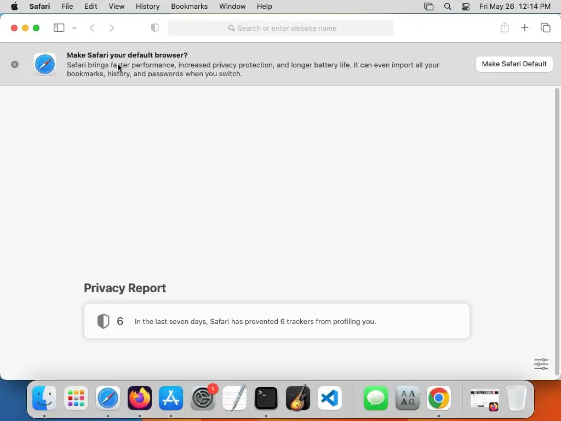Open start page customization settings icon
Viewport: 561px width, 421px height.
coord(541,364)
